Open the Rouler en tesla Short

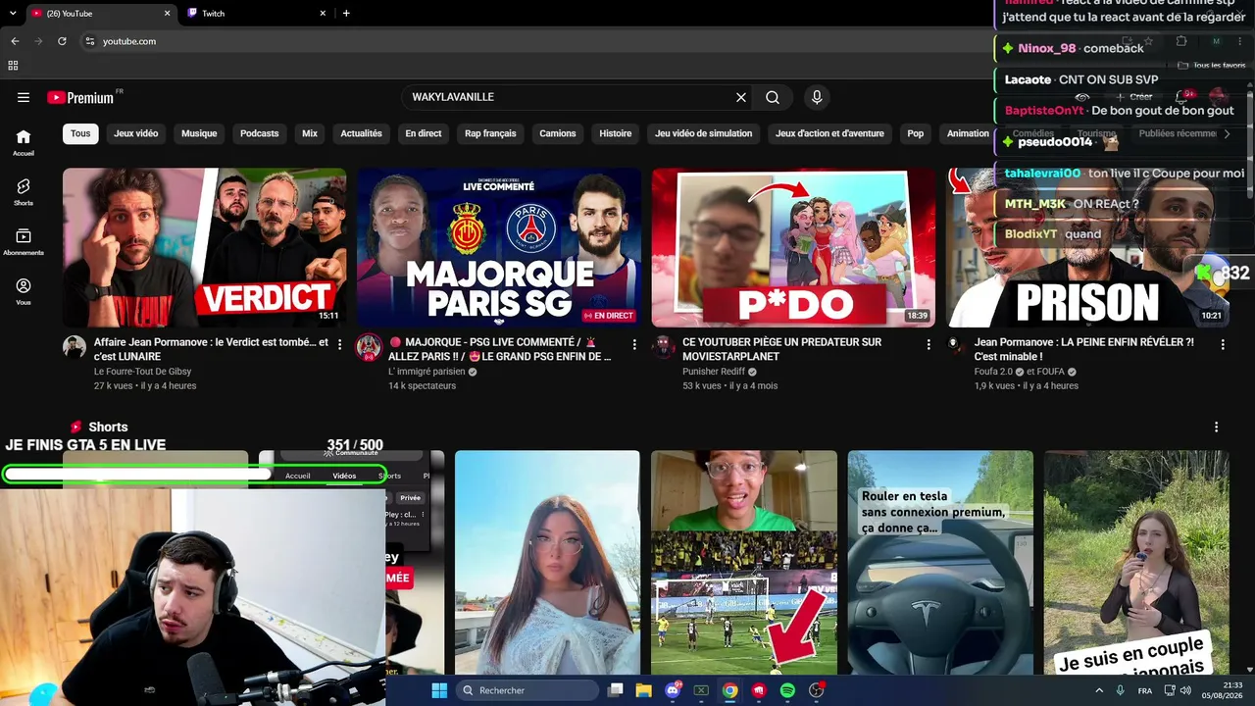(x=940, y=562)
